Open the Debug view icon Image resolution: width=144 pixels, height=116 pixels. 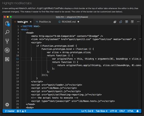point(7,50)
